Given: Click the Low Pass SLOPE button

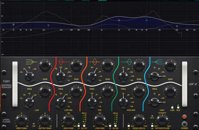Looking at the screenshot, I should pyautogui.click(x=115, y=126).
